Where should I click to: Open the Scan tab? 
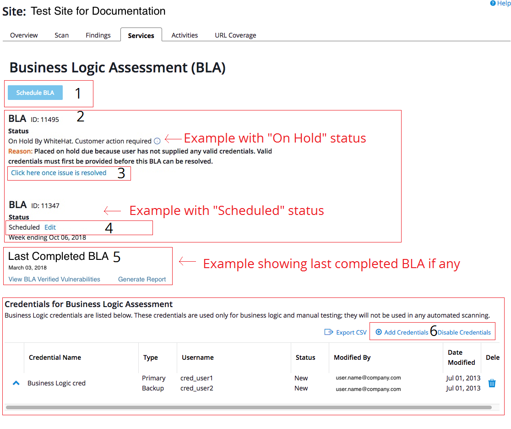pyautogui.click(x=61, y=35)
